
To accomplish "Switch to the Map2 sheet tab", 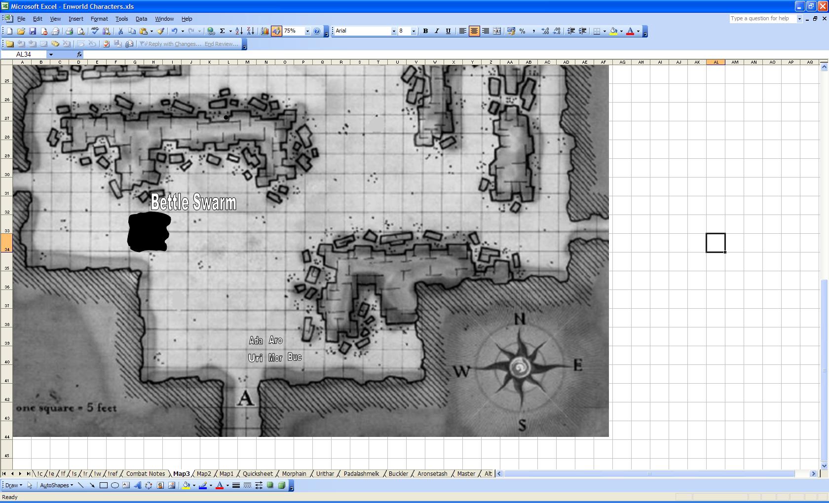I will point(204,474).
